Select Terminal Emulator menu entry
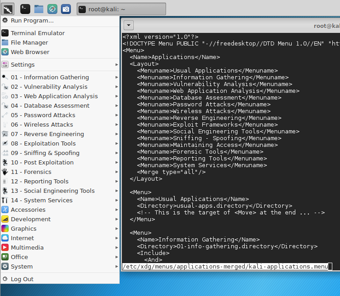Image resolution: width=340 pixels, height=296 pixels. (37, 33)
